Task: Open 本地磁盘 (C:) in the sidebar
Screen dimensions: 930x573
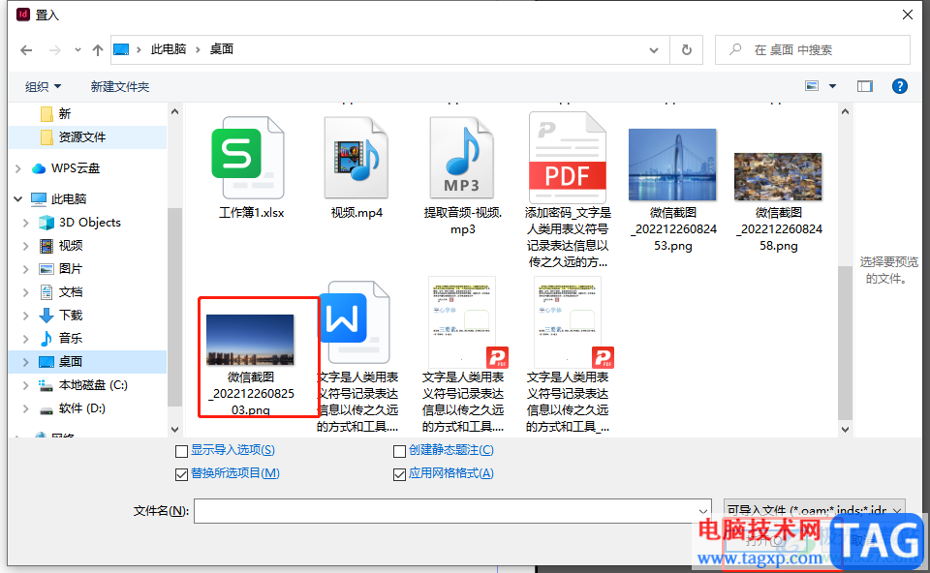Action: coord(93,385)
